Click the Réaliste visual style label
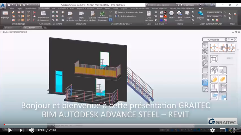 (23, 32)
